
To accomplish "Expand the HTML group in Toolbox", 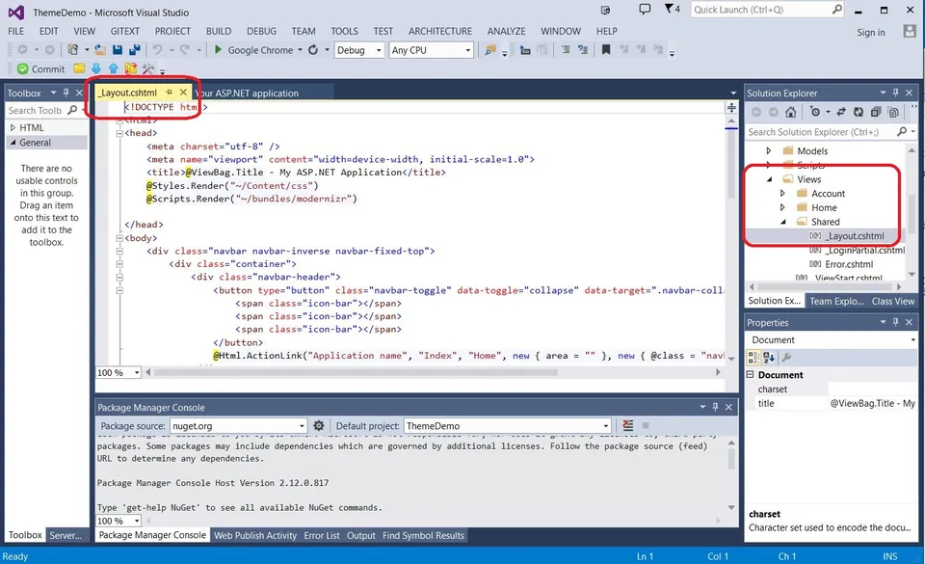I will click(x=13, y=127).
